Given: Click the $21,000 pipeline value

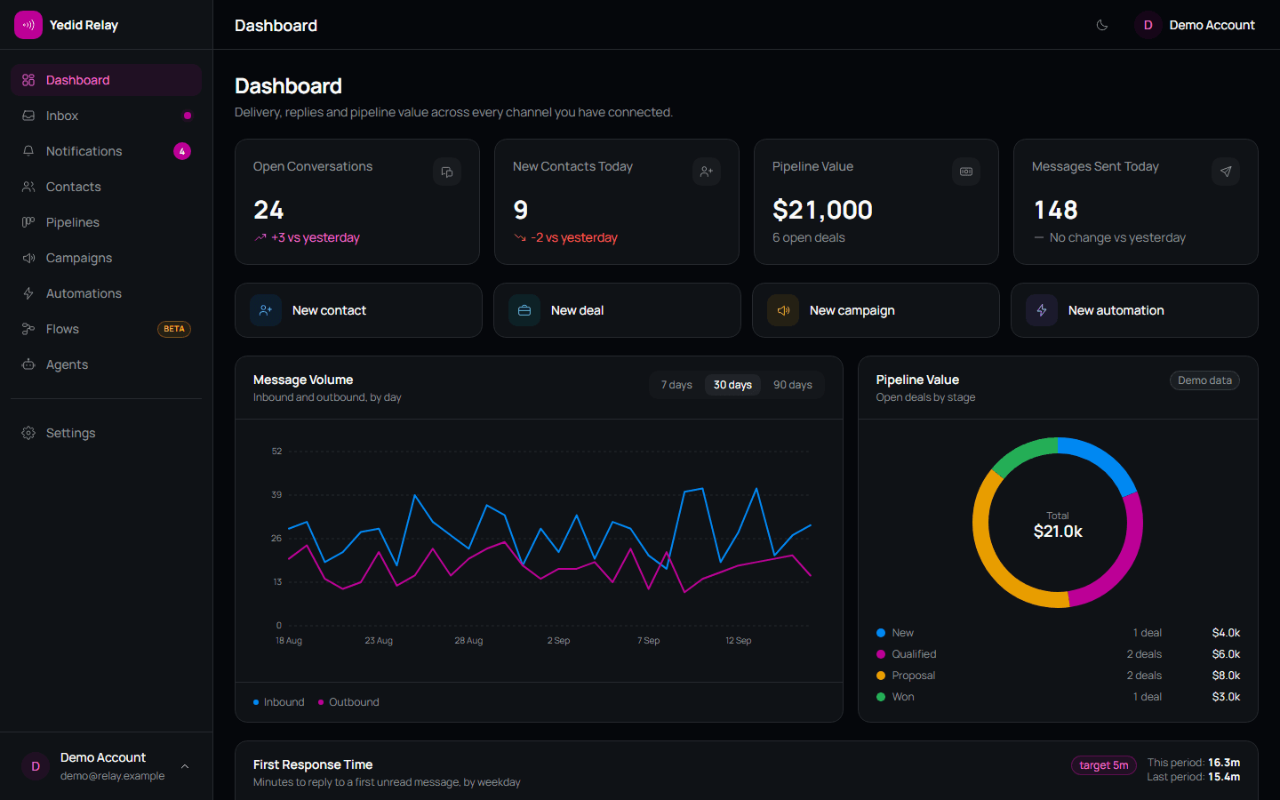Looking at the screenshot, I should click(822, 210).
